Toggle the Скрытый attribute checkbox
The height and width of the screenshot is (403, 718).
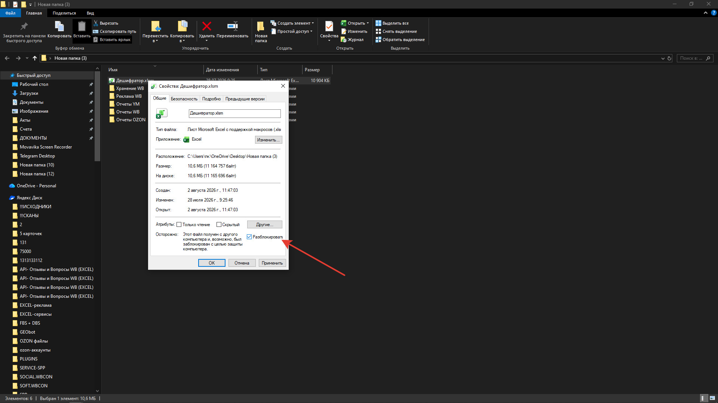pos(219,225)
